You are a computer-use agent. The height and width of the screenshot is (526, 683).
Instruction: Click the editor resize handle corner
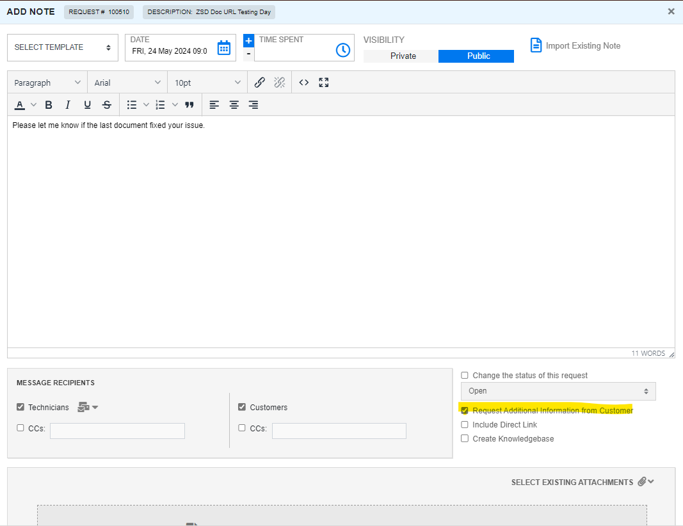click(671, 355)
